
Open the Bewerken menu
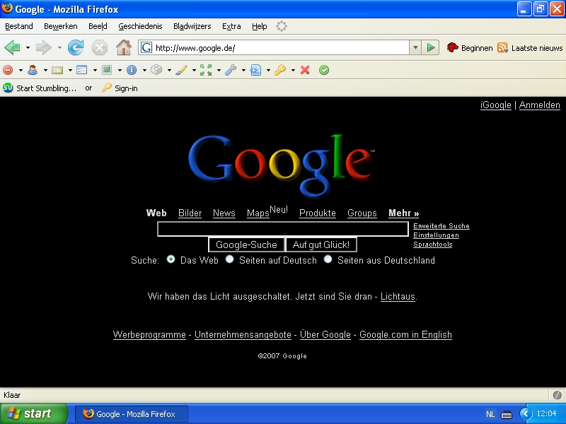click(61, 26)
